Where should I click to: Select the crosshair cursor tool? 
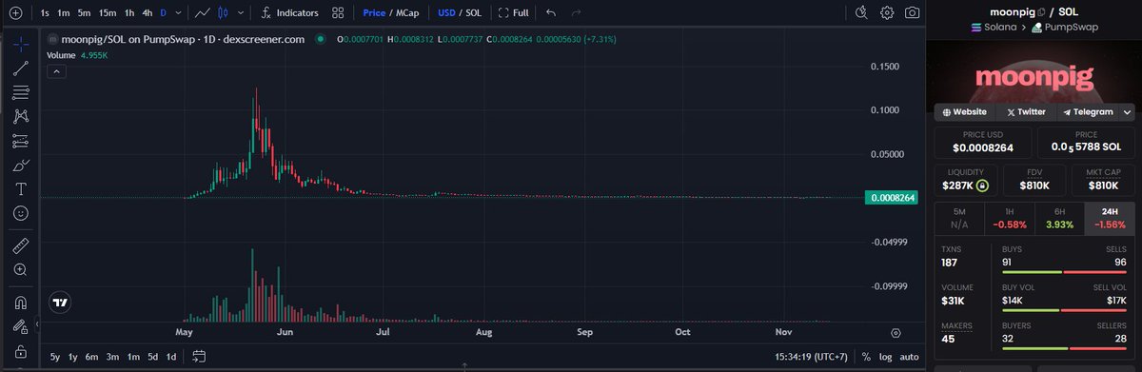coord(20,44)
